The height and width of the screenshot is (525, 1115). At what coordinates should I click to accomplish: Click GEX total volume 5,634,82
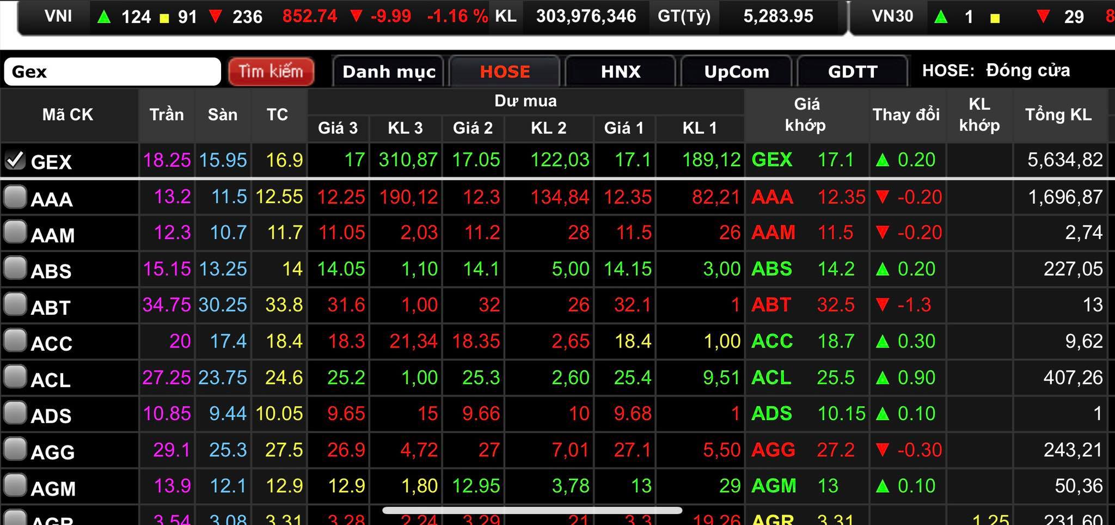[x=1065, y=160]
